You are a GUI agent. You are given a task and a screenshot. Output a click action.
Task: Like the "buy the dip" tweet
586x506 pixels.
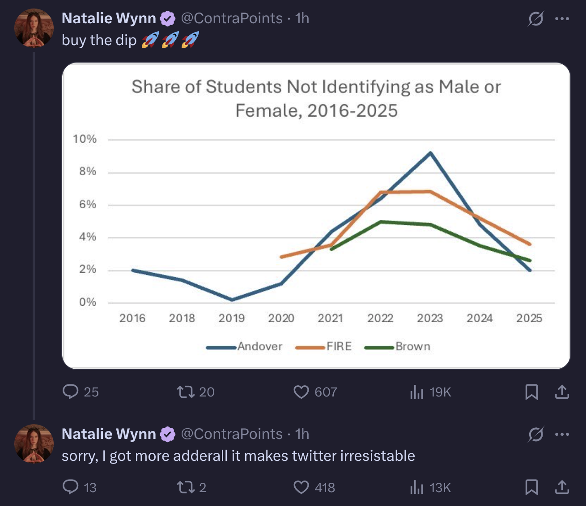[x=301, y=392]
